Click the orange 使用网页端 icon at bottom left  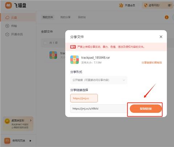(x=7, y=141)
